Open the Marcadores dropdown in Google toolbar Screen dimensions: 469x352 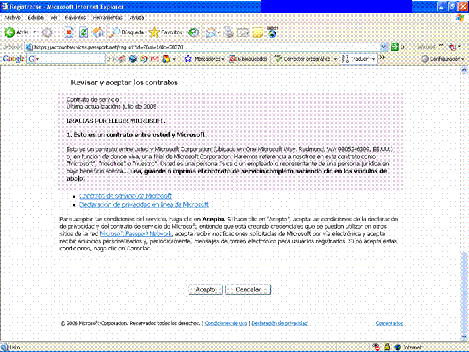pos(204,59)
